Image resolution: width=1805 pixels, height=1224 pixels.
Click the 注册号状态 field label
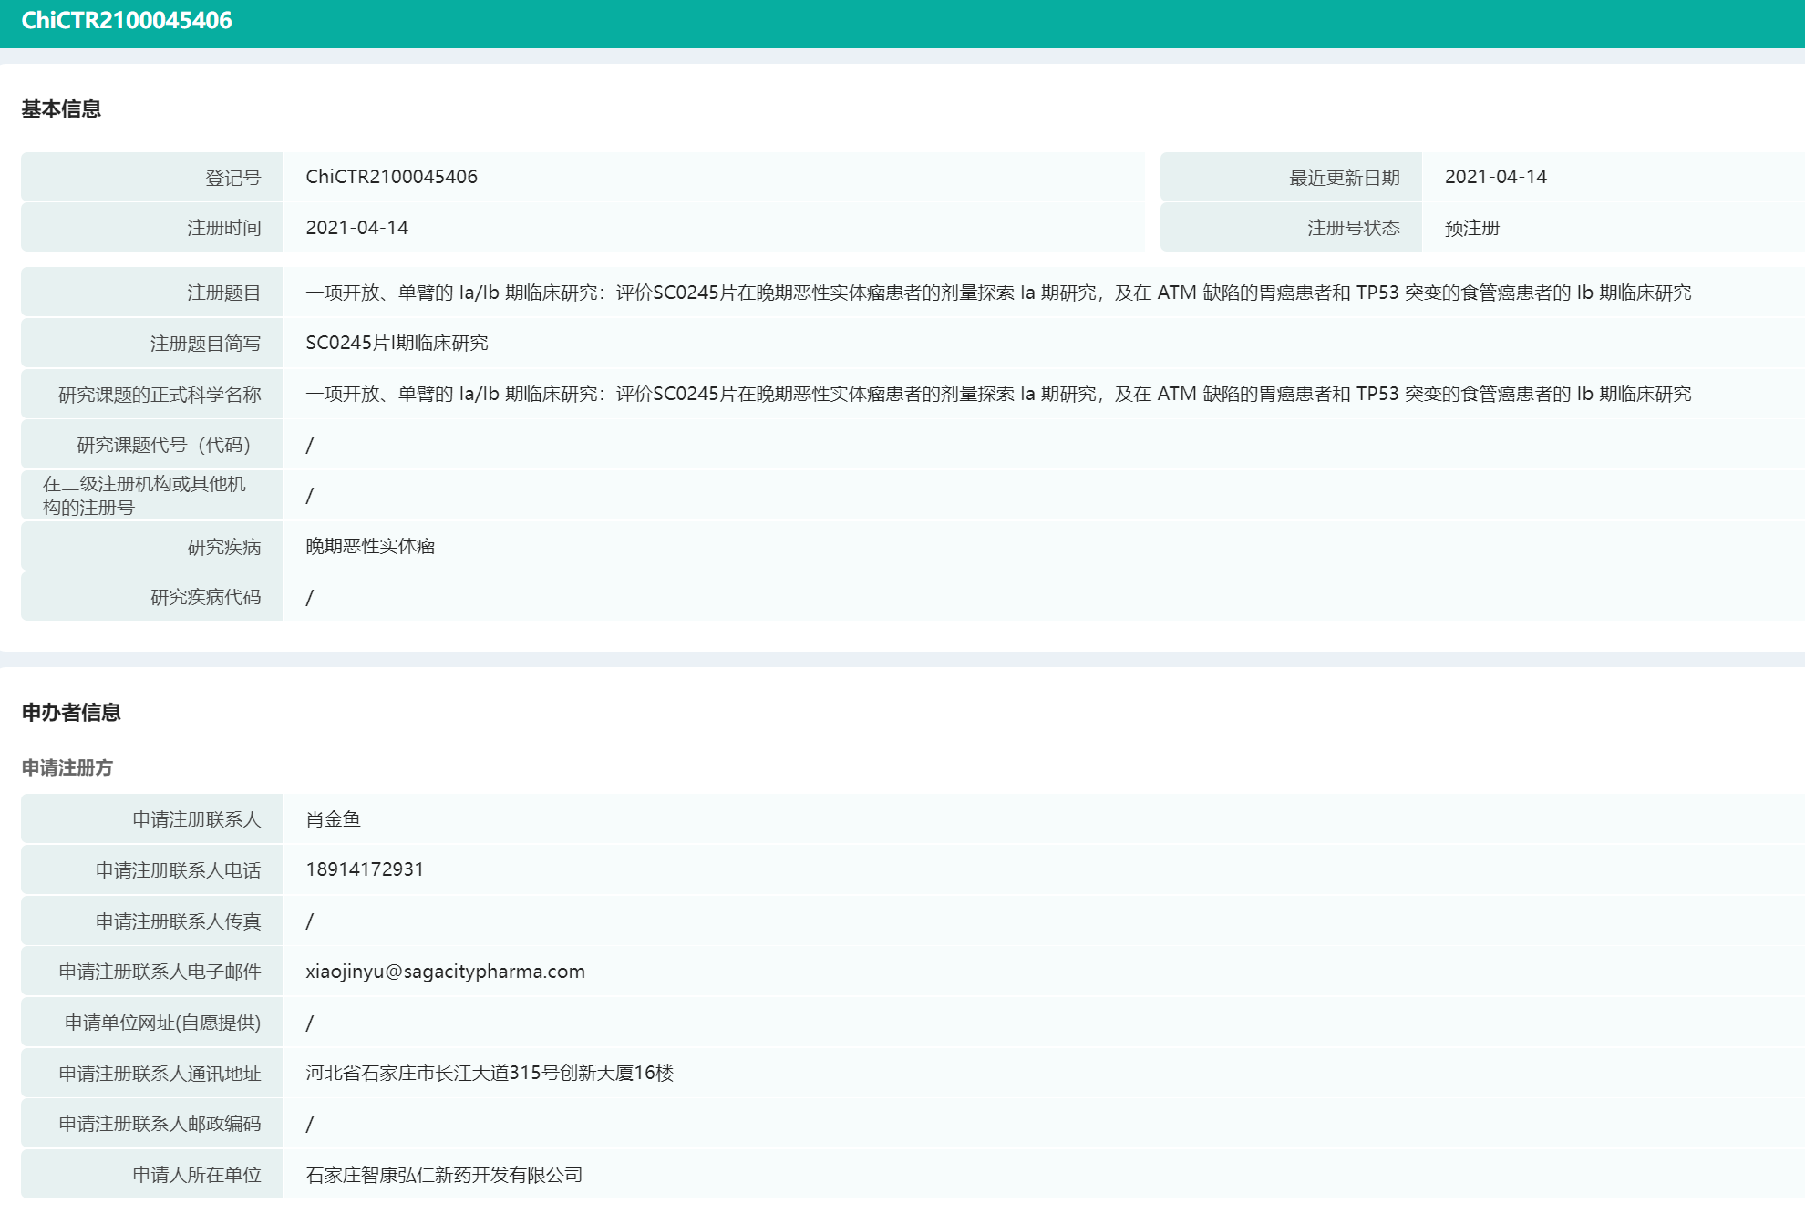[x=1353, y=228]
